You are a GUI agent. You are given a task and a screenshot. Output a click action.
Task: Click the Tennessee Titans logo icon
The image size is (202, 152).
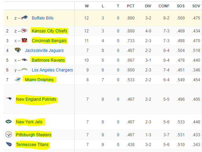click(9, 144)
